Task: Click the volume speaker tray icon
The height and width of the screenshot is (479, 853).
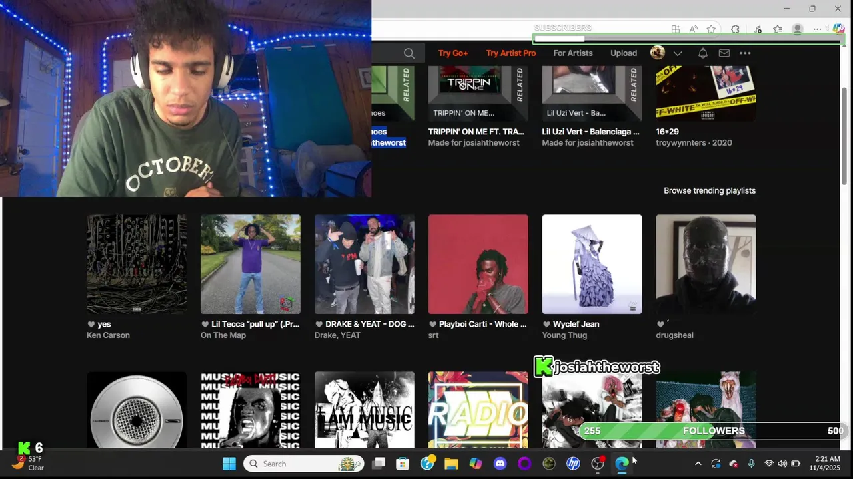Action: pyautogui.click(x=782, y=464)
